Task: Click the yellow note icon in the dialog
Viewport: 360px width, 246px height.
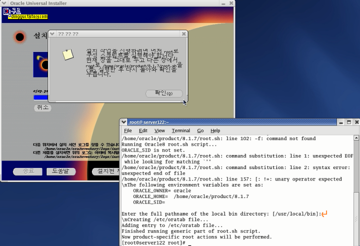Action: [68, 54]
